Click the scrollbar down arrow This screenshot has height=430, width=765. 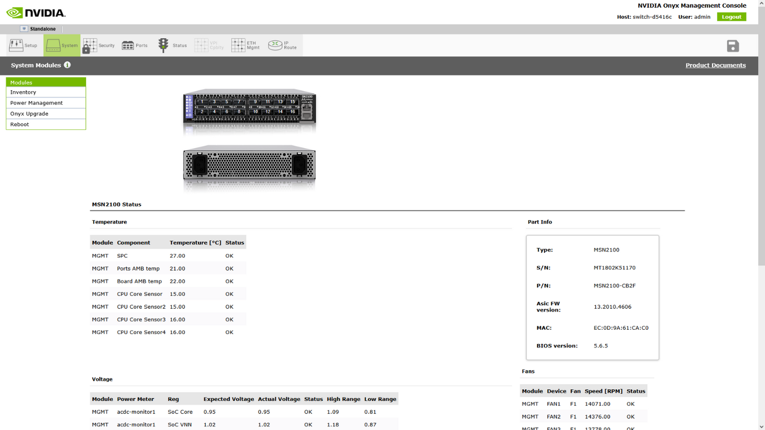761,427
